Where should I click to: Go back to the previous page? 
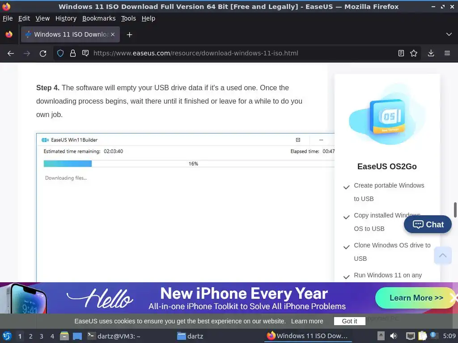11,54
